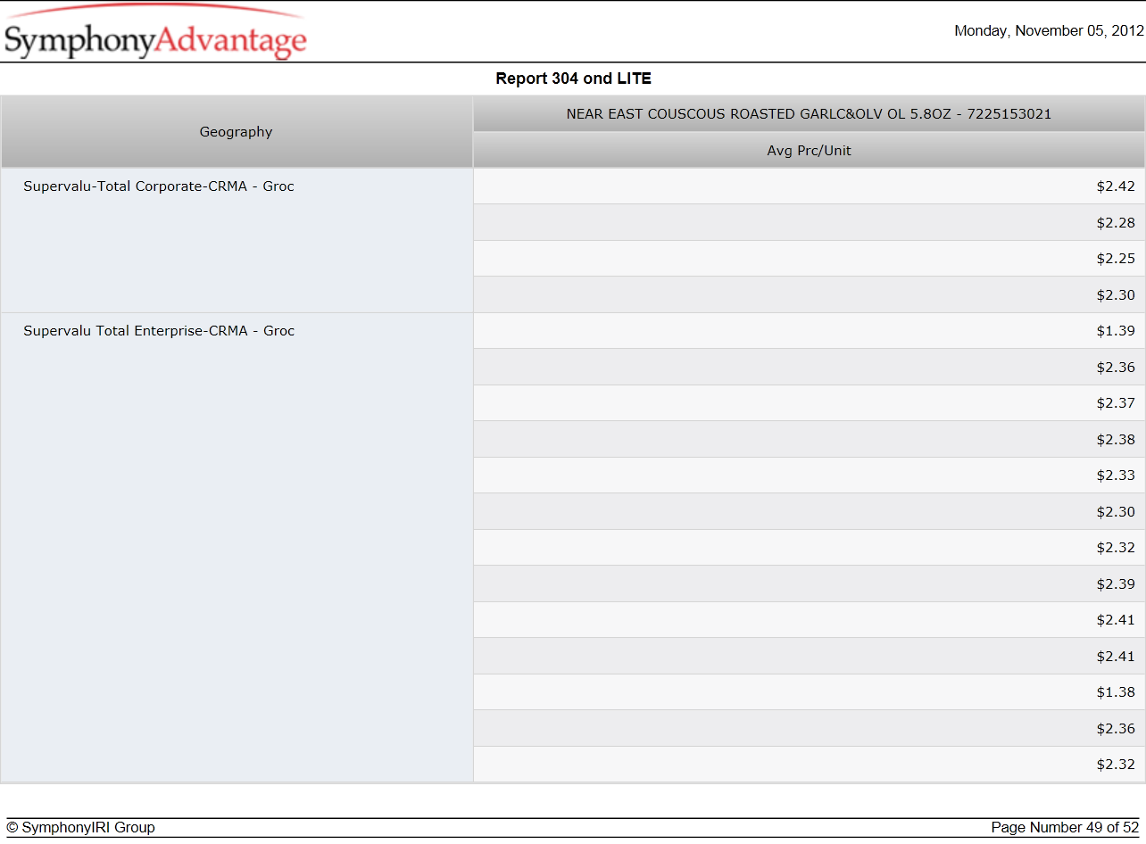Click the $2.37 price value
Image resolution: width=1146 pixels, height=844 pixels.
[1116, 403]
